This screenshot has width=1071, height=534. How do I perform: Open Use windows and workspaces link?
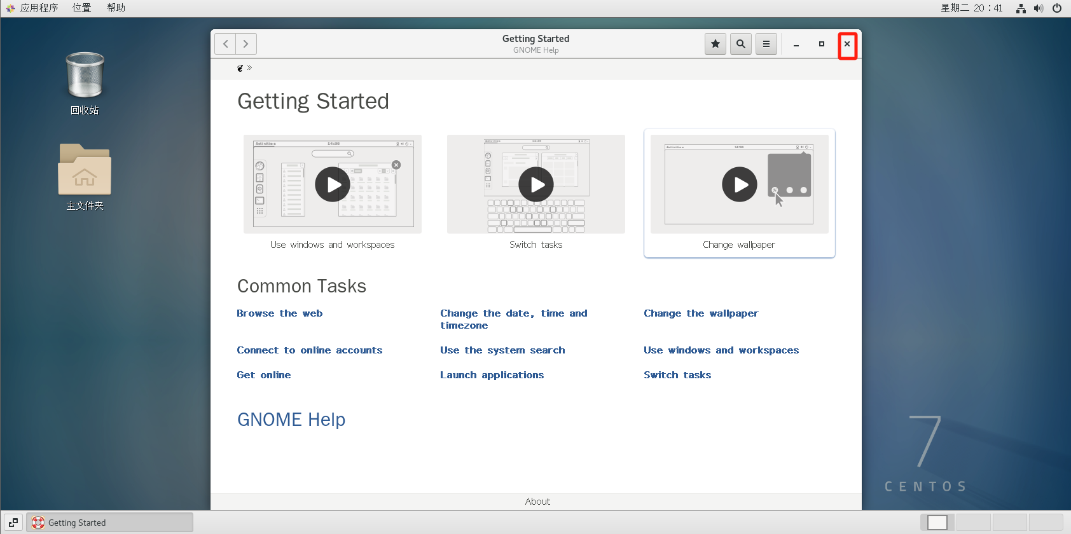click(721, 350)
